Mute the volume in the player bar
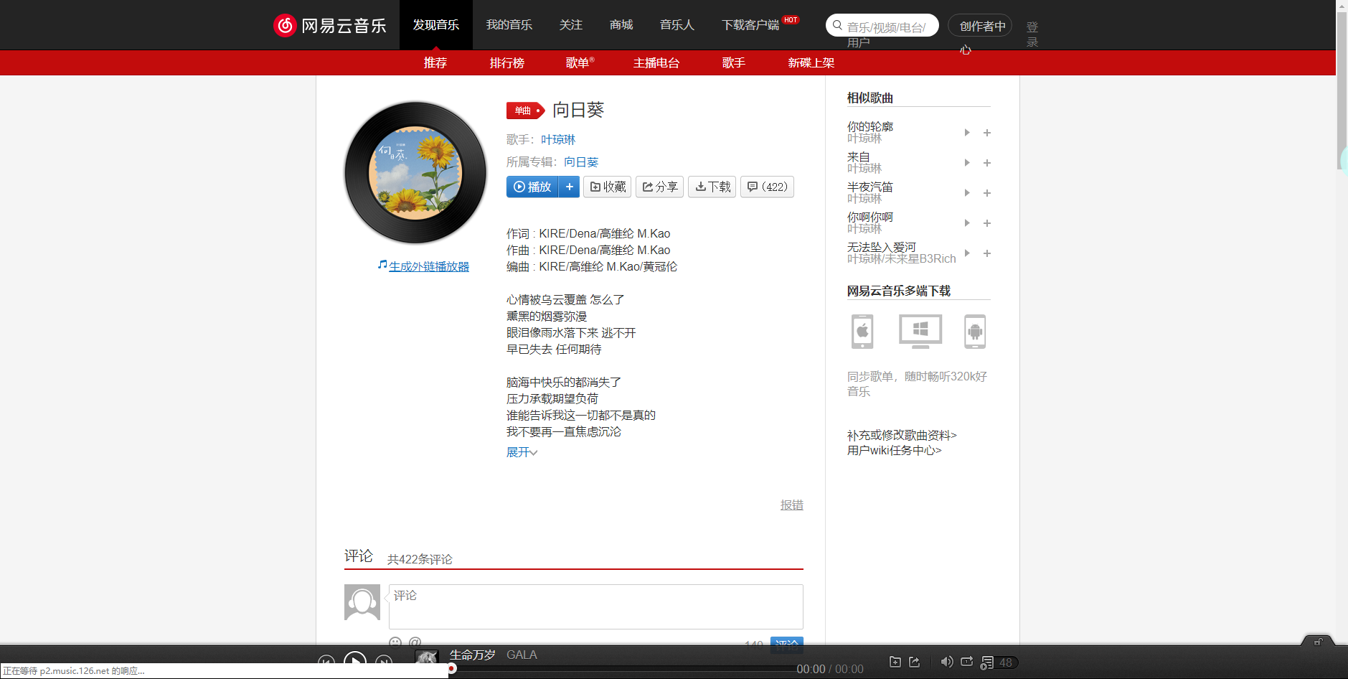The image size is (1348, 679). [x=946, y=662]
